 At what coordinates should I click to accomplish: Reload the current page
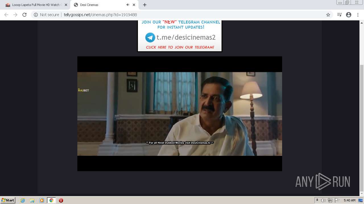24,15
